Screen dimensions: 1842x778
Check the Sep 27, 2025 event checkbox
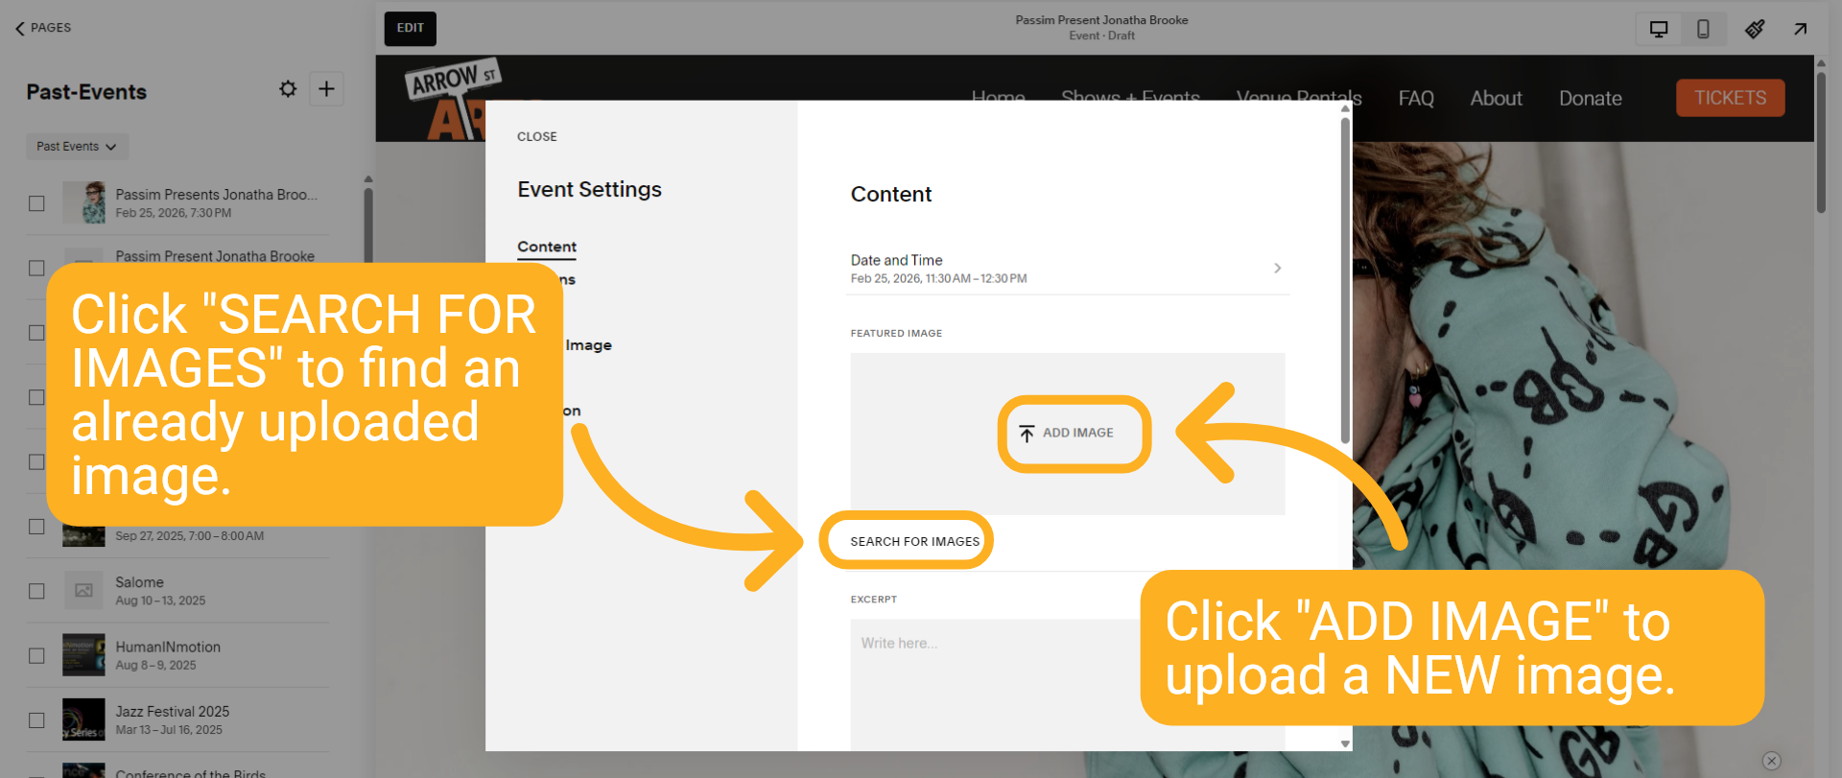(x=36, y=527)
